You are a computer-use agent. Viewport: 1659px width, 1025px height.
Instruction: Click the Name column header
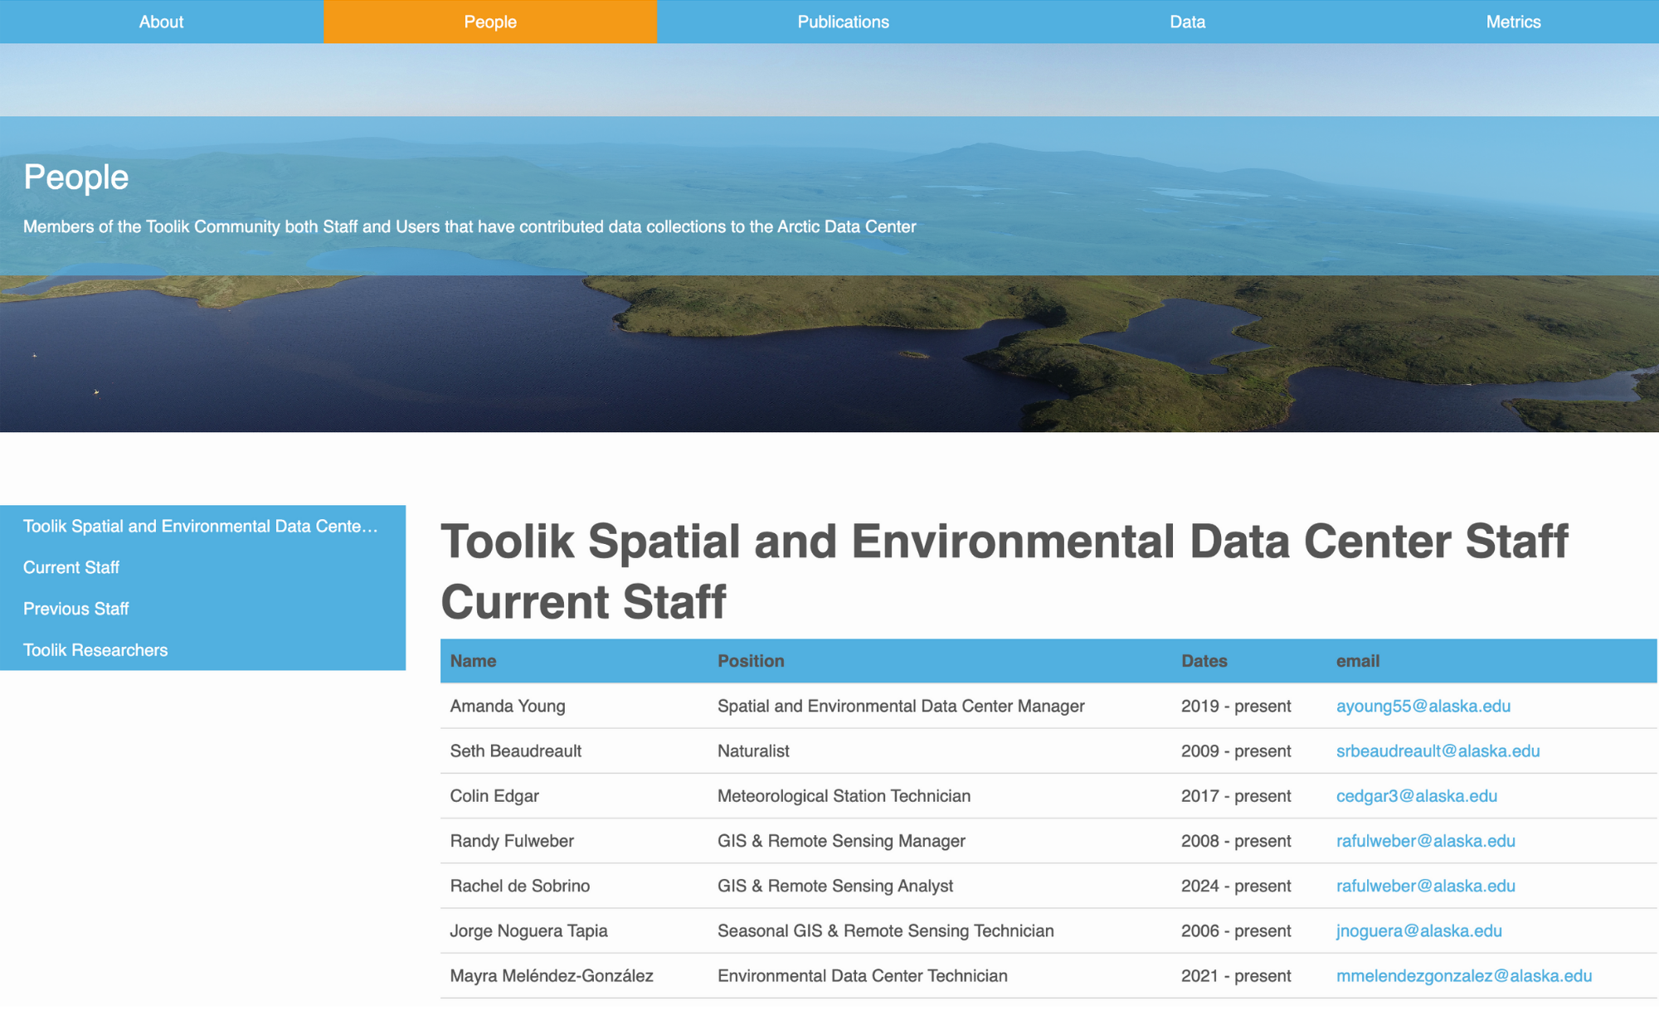pos(473,661)
